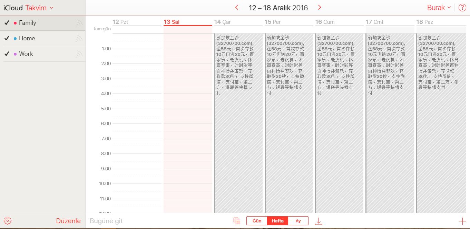Open the spam event on 16 Cum
Viewport: 470px width, 229px height.
click(x=340, y=123)
